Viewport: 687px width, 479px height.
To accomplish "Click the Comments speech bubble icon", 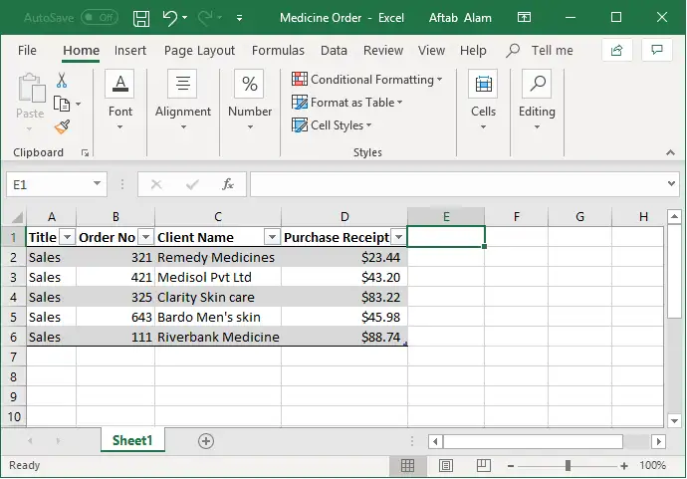I will pos(656,50).
